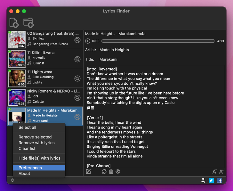233x191 pixels.
Task: Click the developer mascot icon near Twitter
Action: coord(203,180)
